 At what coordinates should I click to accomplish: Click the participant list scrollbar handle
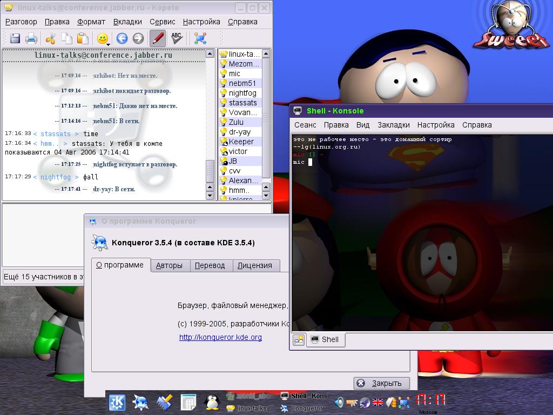[x=266, y=118]
